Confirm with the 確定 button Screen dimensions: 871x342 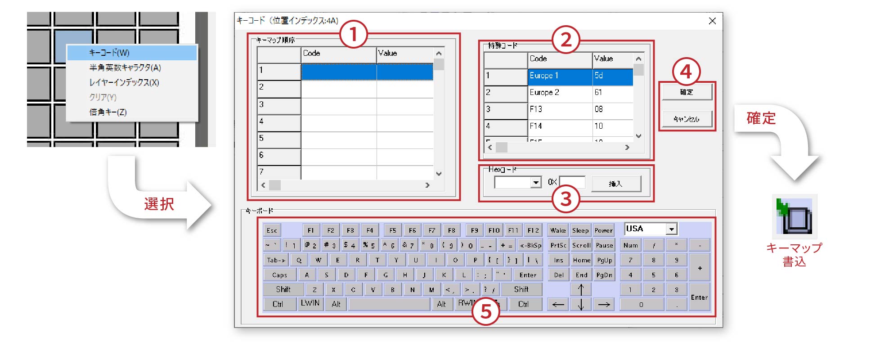[x=687, y=92]
